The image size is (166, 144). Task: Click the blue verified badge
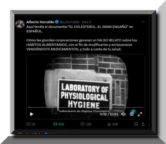click(57, 22)
